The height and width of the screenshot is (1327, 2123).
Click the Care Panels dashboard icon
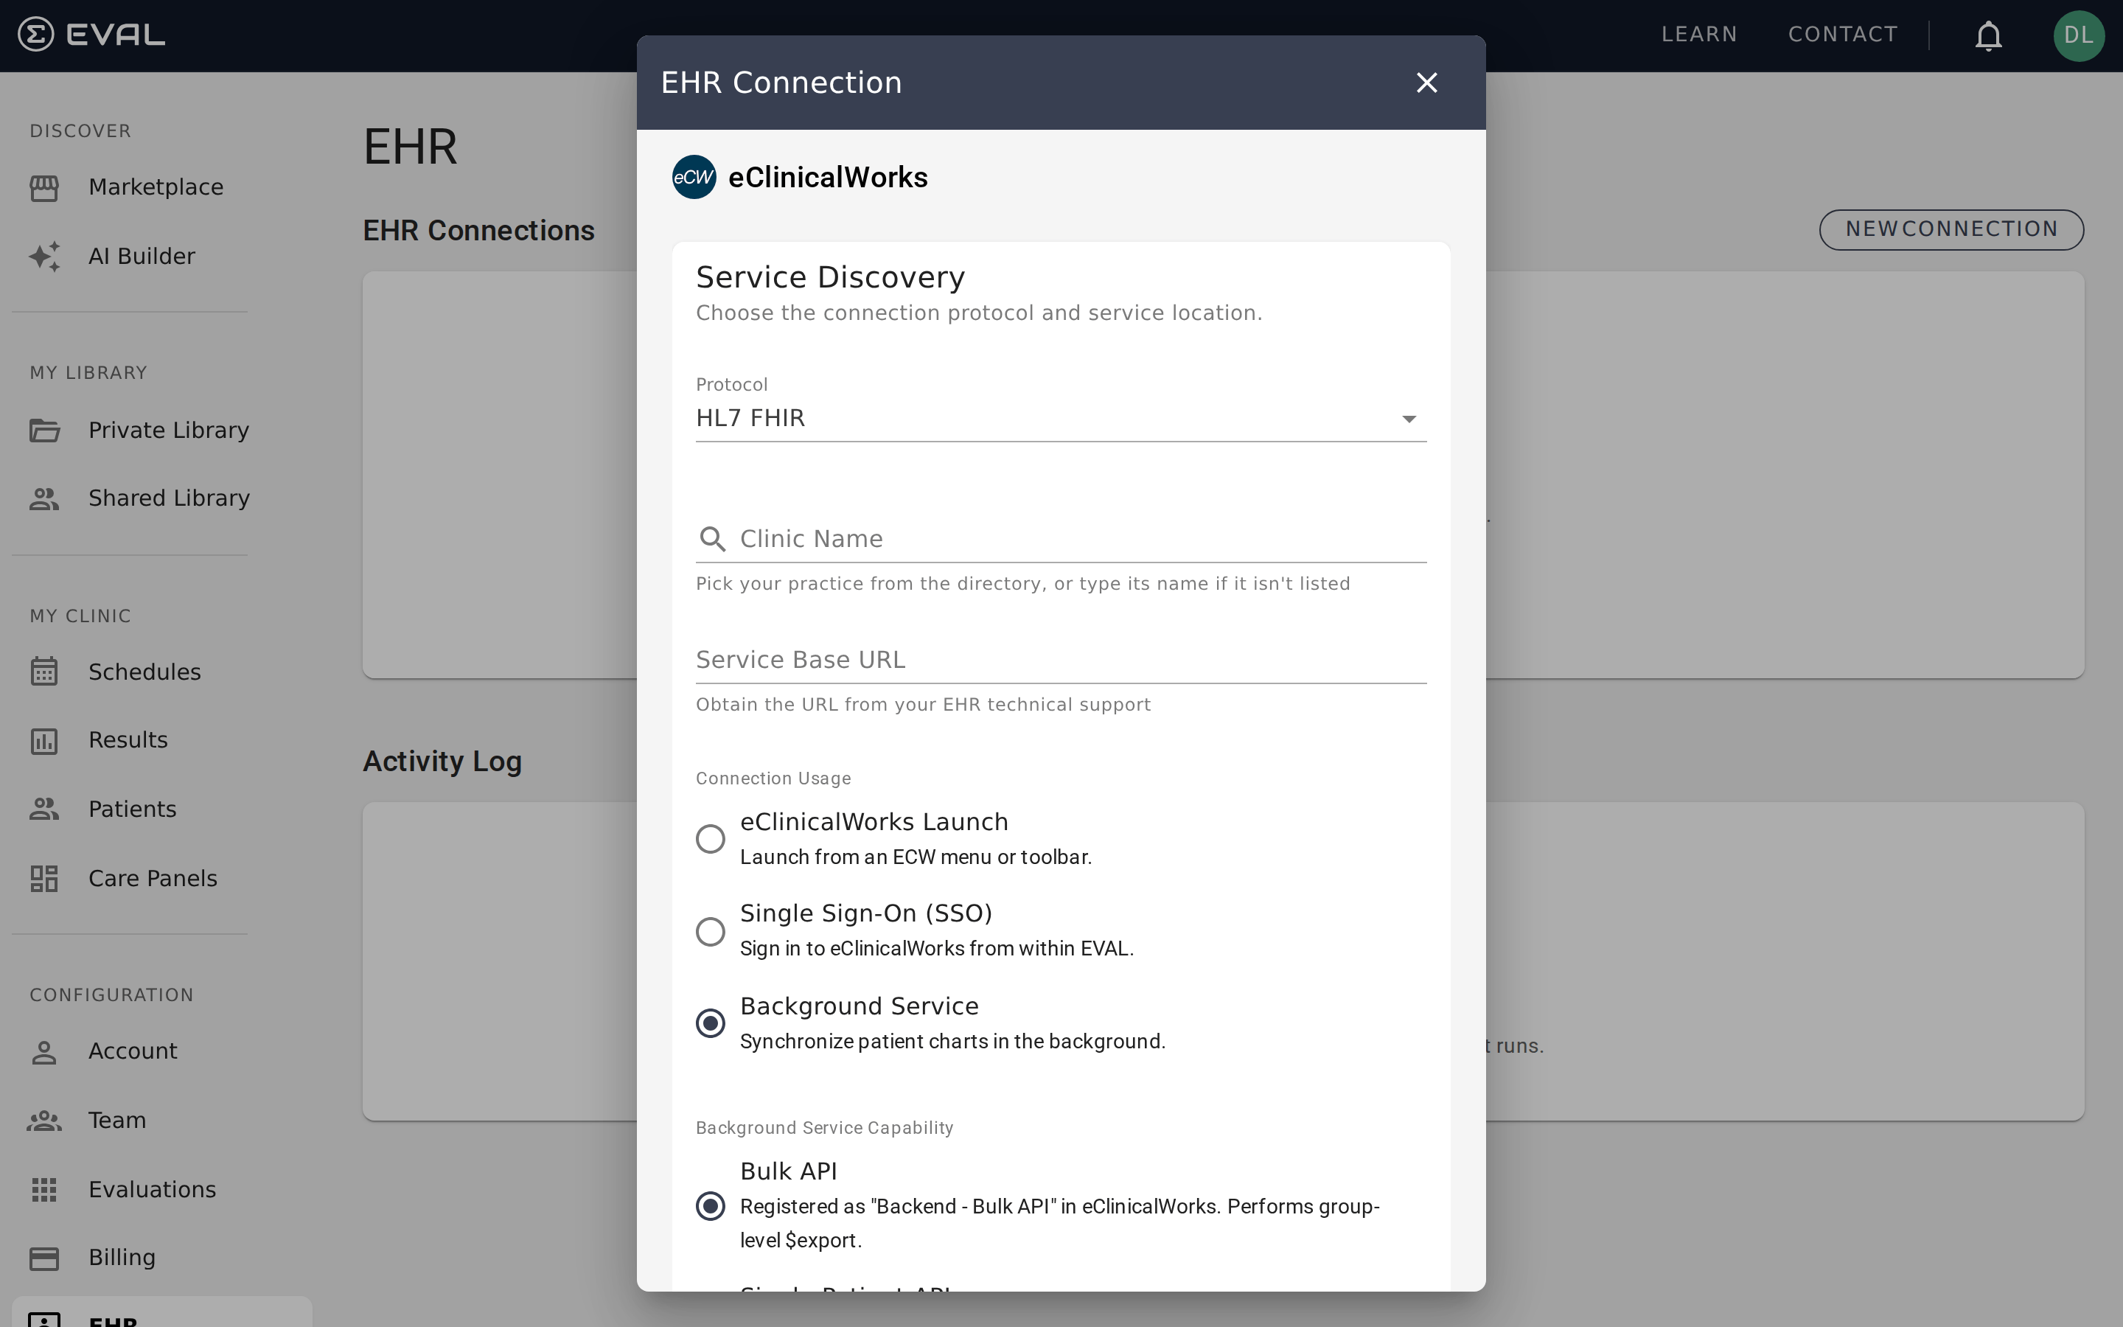[44, 879]
